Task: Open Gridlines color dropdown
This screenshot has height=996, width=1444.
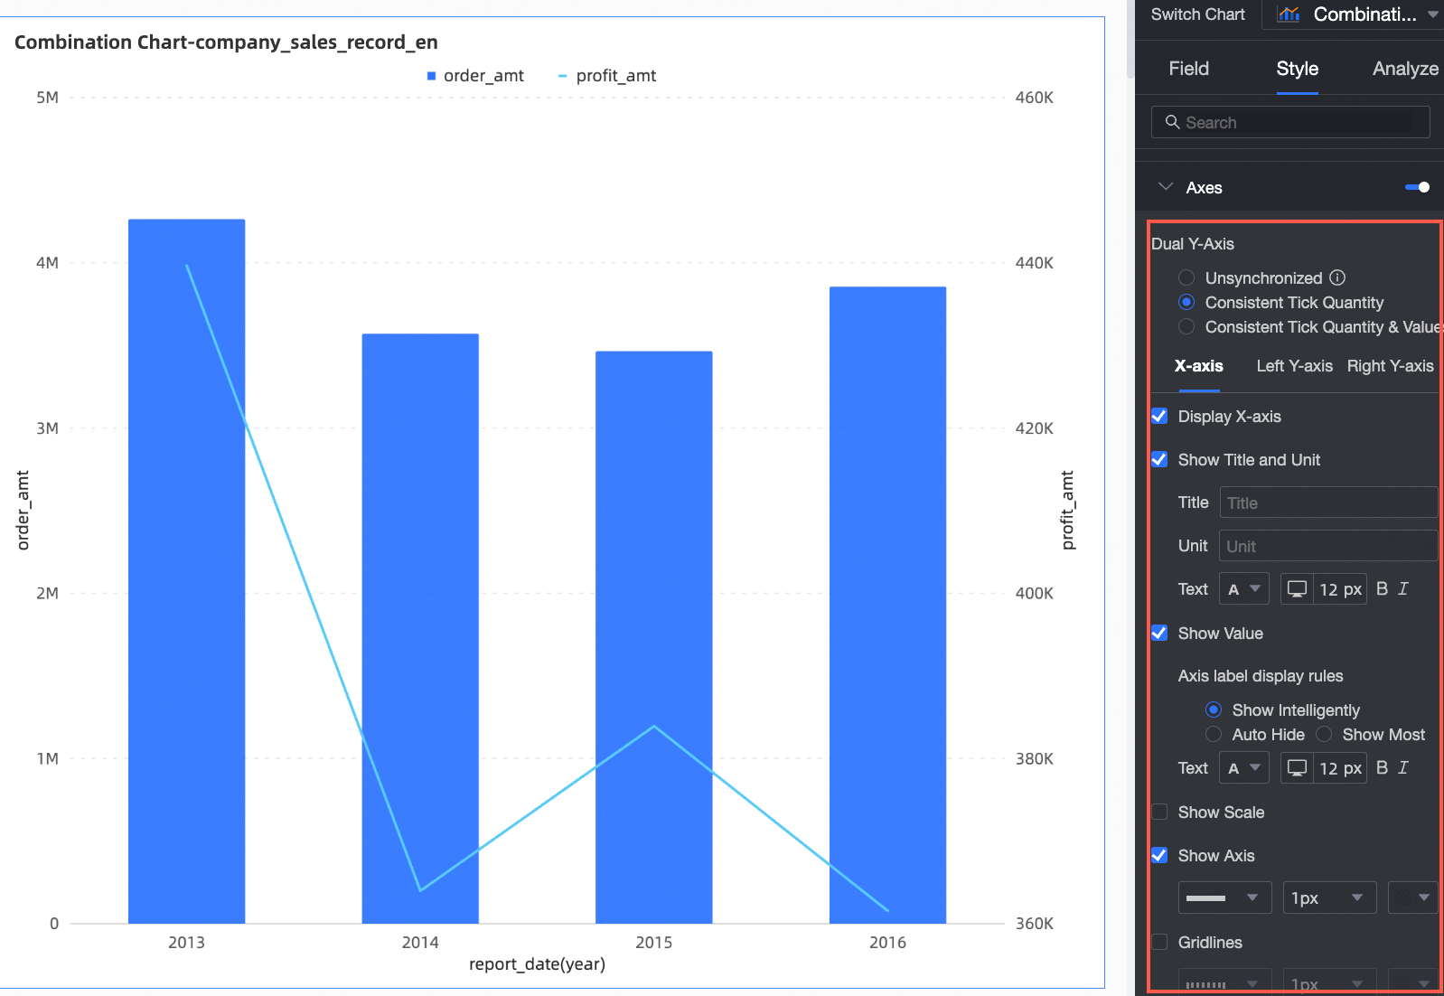Action: pyautogui.click(x=1412, y=982)
